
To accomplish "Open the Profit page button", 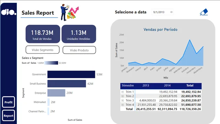I will click(x=8, y=102).
